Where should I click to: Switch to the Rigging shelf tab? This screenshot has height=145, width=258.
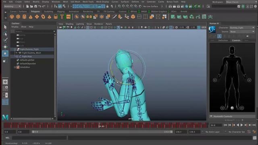click(61, 12)
